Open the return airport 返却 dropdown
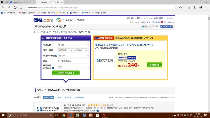This screenshot has height=118, width=210. (81, 50)
